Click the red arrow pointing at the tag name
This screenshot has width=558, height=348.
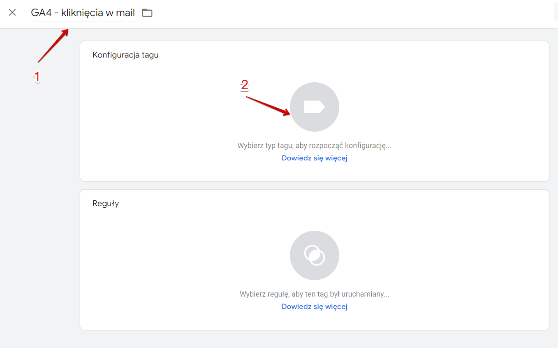(x=53, y=45)
